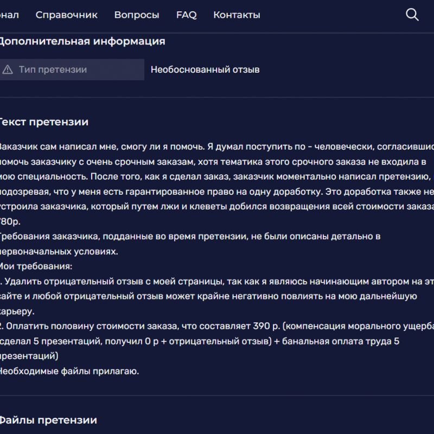
Task: Go to the Вопросы section
Action: point(137,15)
